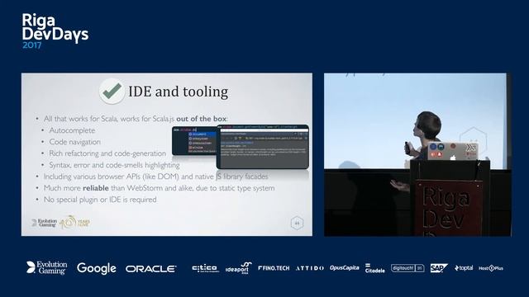Click the SAP sponsor logo

(439, 268)
